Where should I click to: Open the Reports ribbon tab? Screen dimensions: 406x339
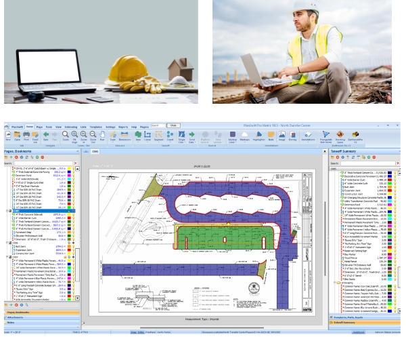[x=123, y=126]
